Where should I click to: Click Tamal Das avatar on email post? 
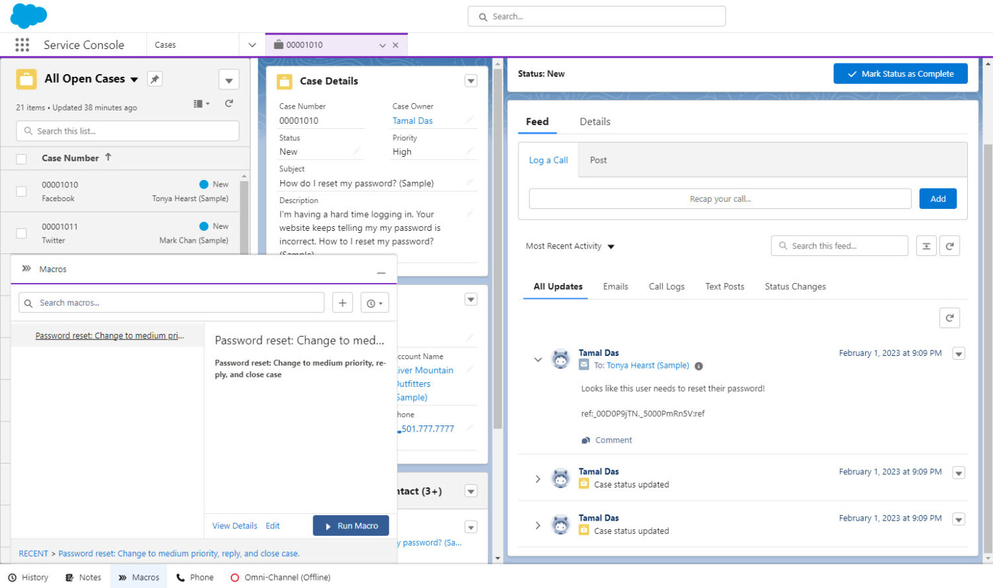click(x=561, y=359)
